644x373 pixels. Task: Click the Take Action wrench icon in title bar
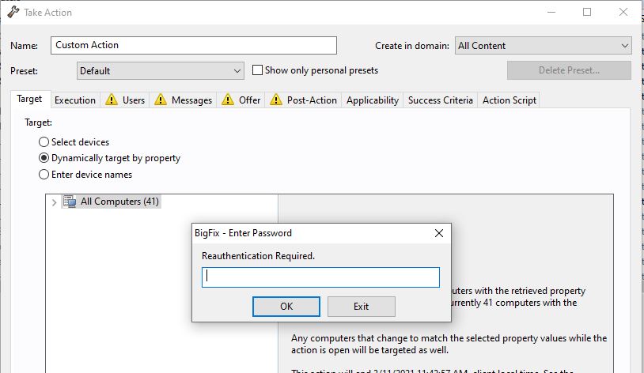click(x=13, y=12)
